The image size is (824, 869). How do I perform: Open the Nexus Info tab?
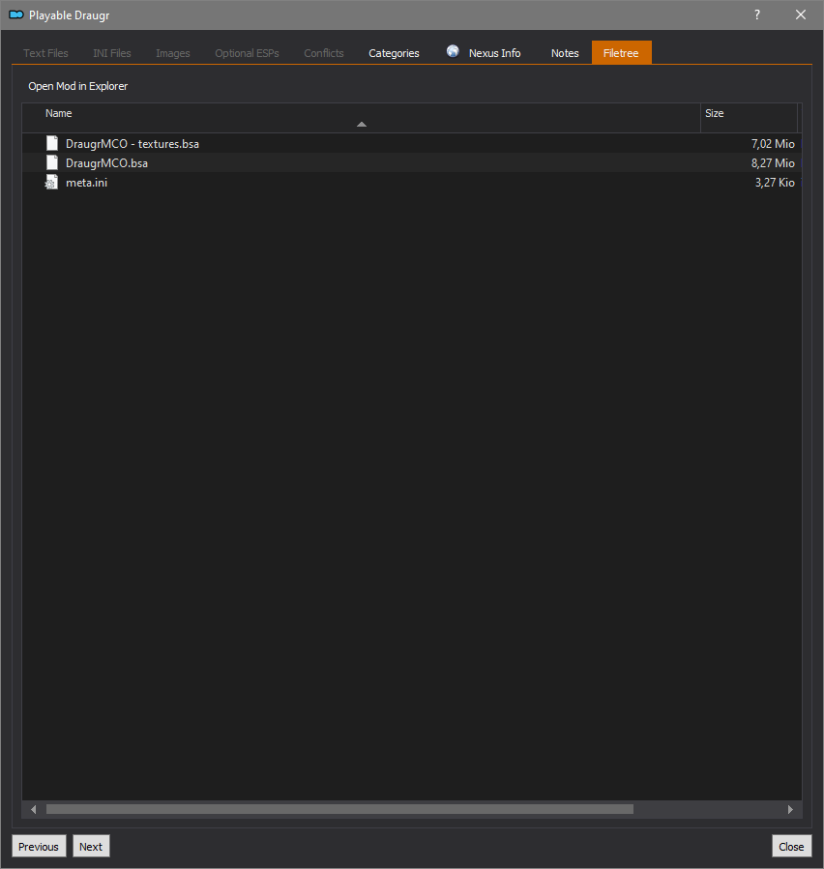pos(484,53)
